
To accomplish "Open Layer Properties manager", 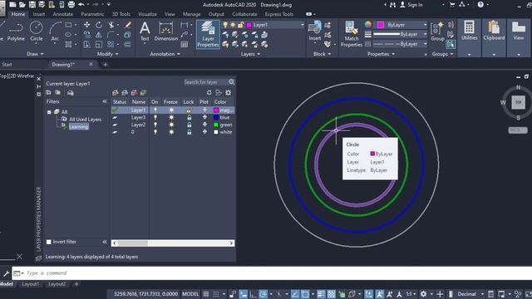I will tap(208, 34).
